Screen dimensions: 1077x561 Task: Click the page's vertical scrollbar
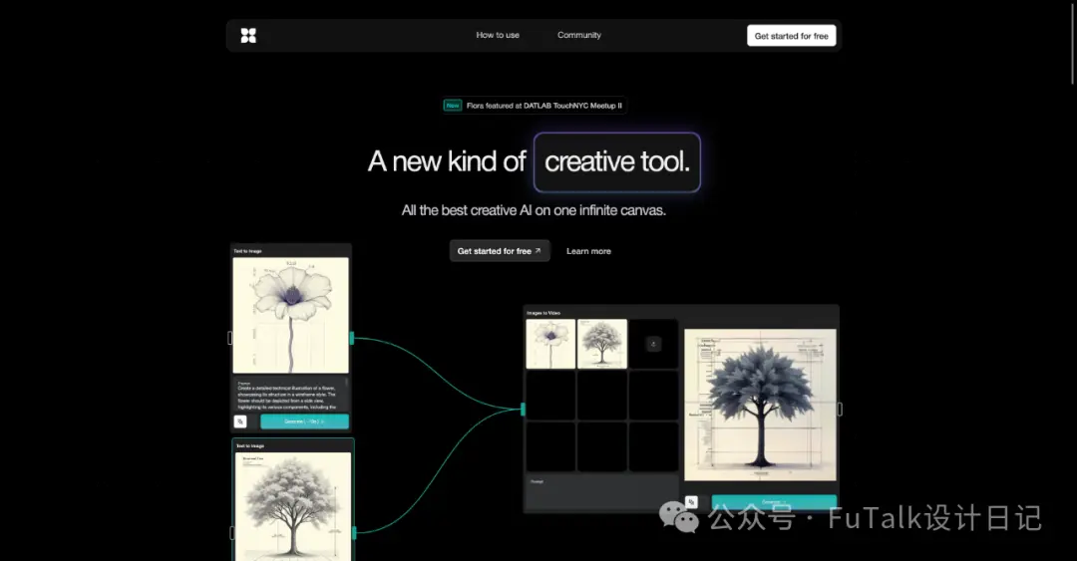pos(1073,42)
